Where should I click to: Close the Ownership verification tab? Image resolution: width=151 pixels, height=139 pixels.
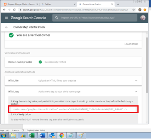coord(112,4)
